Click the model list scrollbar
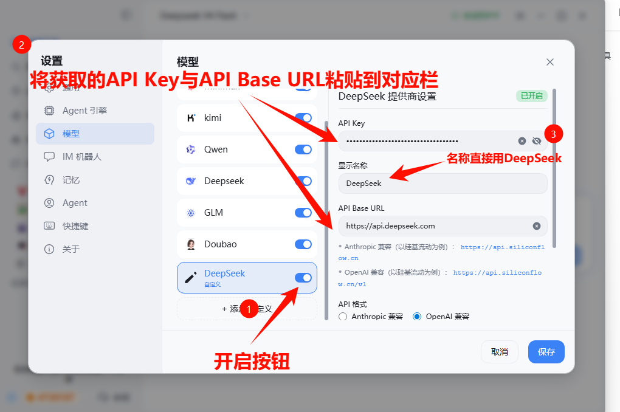Screen dimensions: 620x412 coord(326,220)
